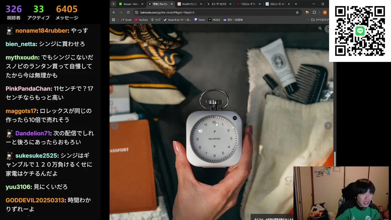Click username PinkPandaChan in chat
This screenshot has width=391, height=220.
(x=28, y=89)
